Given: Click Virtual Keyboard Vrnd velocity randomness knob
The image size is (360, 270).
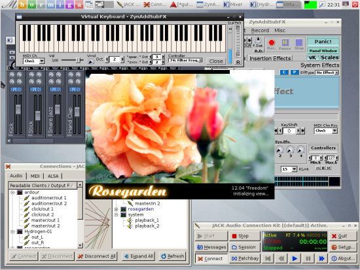Looking at the screenshot, I should pyautogui.click(x=91, y=61).
